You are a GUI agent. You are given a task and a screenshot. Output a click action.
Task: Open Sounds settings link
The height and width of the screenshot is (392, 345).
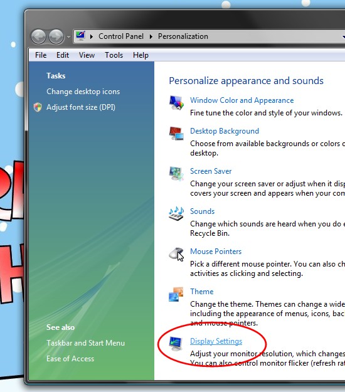202,211
